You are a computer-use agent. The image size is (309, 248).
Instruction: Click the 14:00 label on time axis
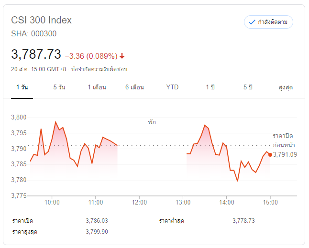pyautogui.click(x=226, y=202)
